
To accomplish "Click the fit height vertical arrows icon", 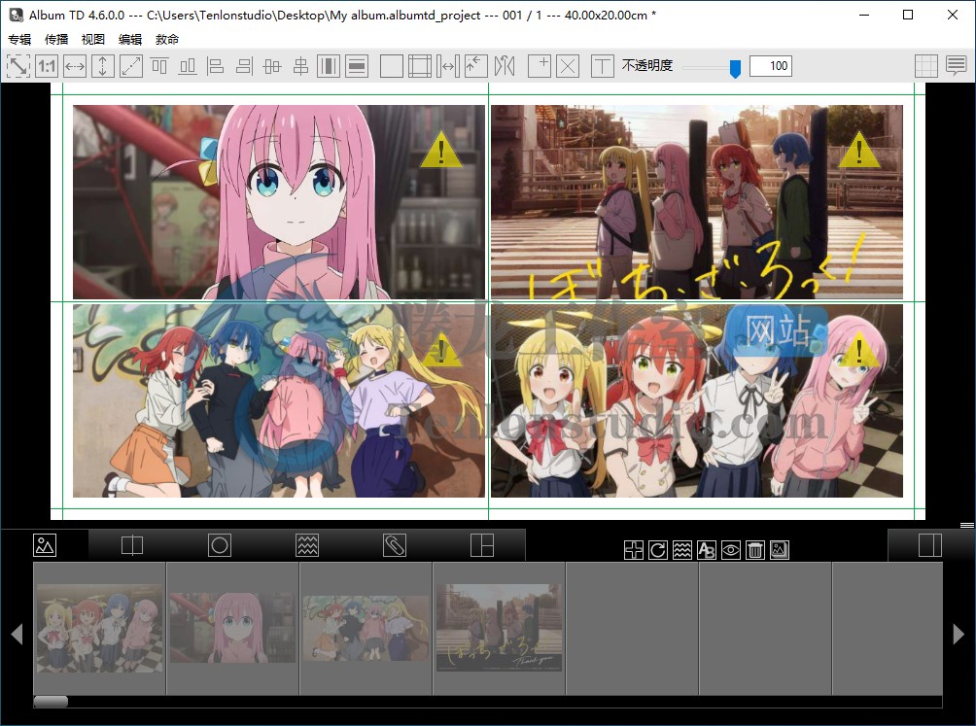I will coord(103,66).
